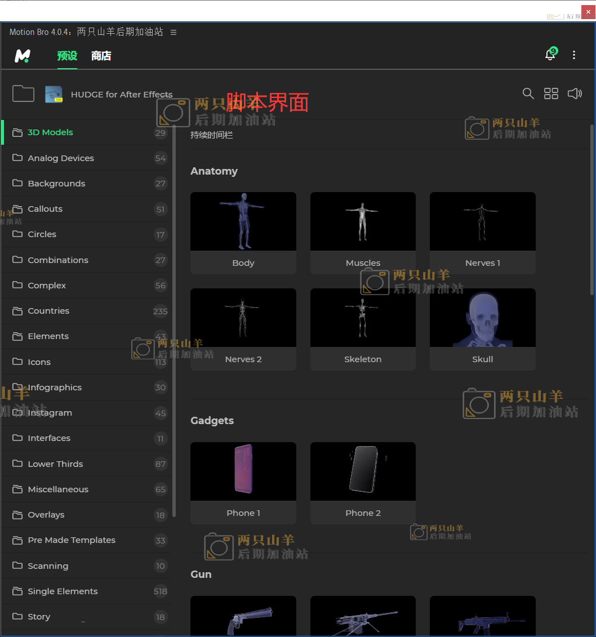Screen dimensions: 596x637
Task: Open the hamburger menu beside the title
Action: [174, 32]
